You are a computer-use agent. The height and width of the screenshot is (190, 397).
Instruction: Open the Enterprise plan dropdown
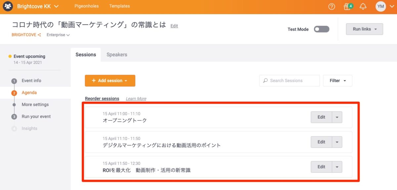coord(58,35)
